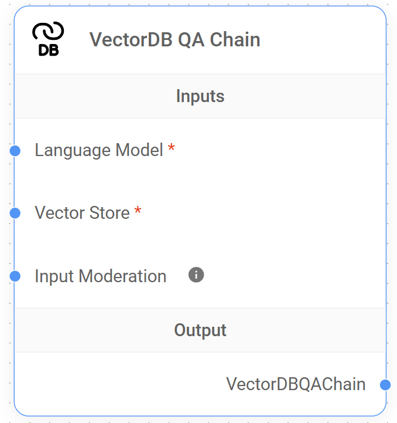
Task: Click empty area right of Vector Store row
Action: pyautogui.click(x=263, y=212)
